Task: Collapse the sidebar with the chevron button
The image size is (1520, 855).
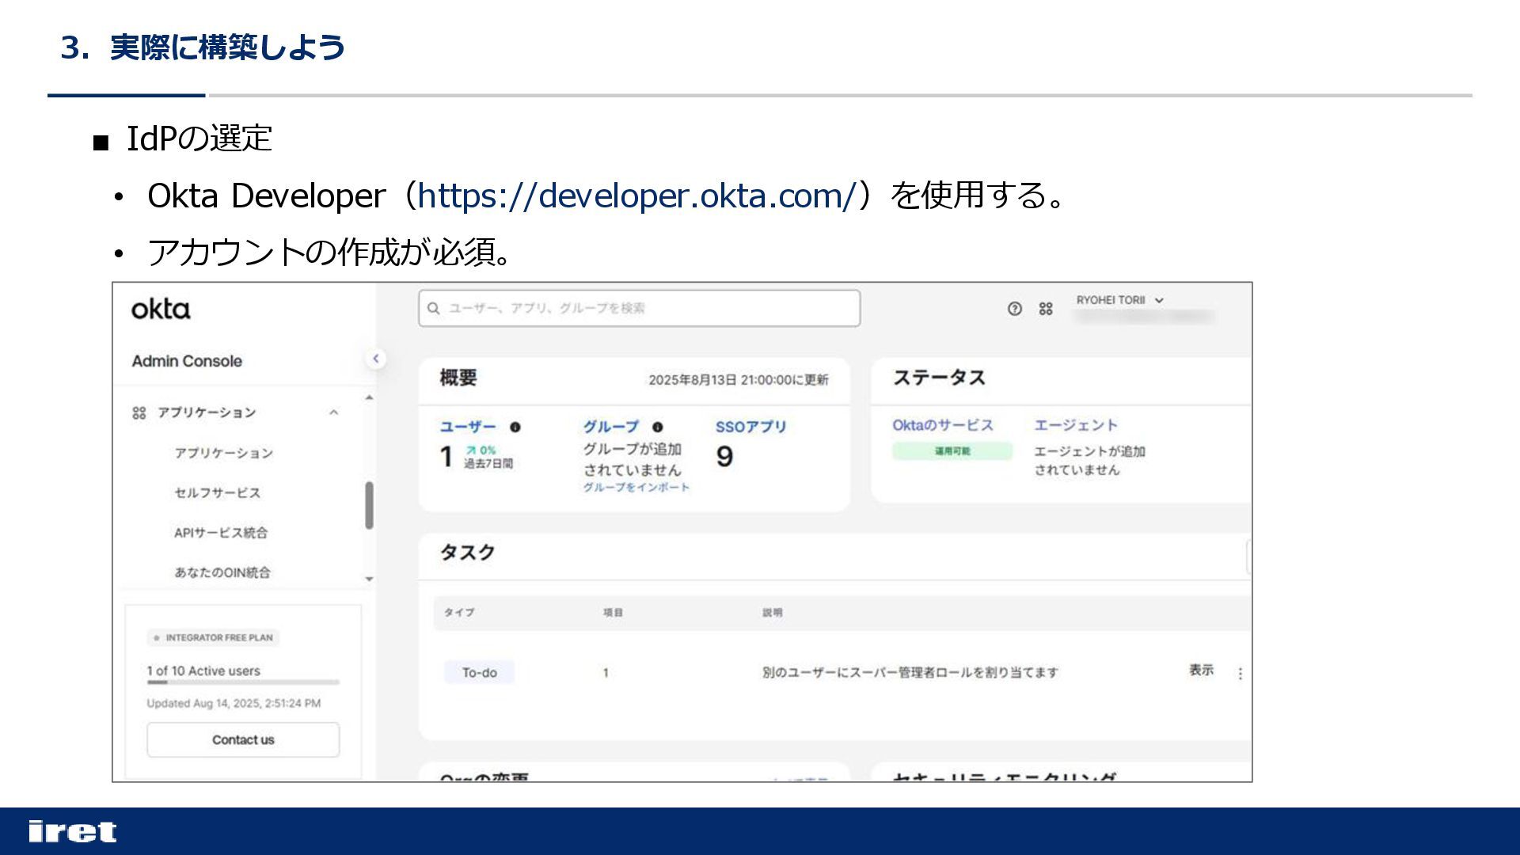Action: [376, 359]
